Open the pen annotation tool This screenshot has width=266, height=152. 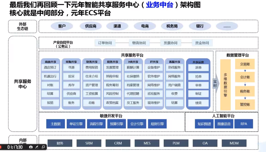[37, 147]
